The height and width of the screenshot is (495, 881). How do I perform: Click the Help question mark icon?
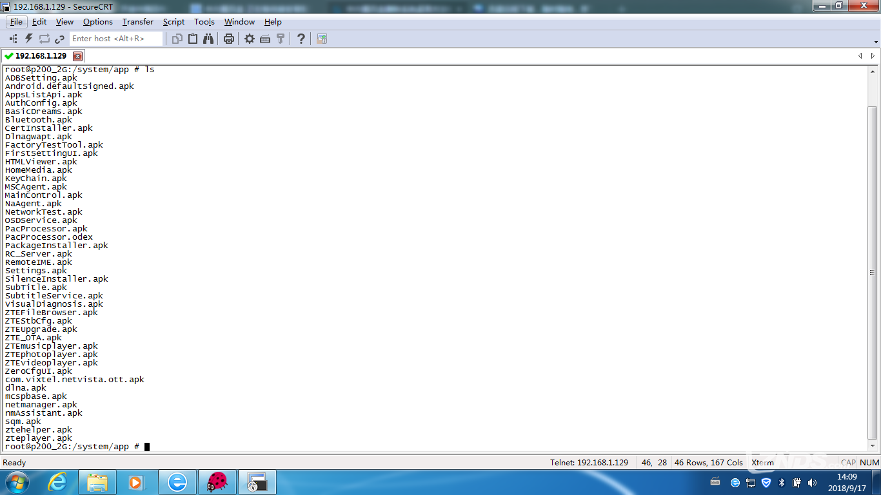pyautogui.click(x=301, y=39)
